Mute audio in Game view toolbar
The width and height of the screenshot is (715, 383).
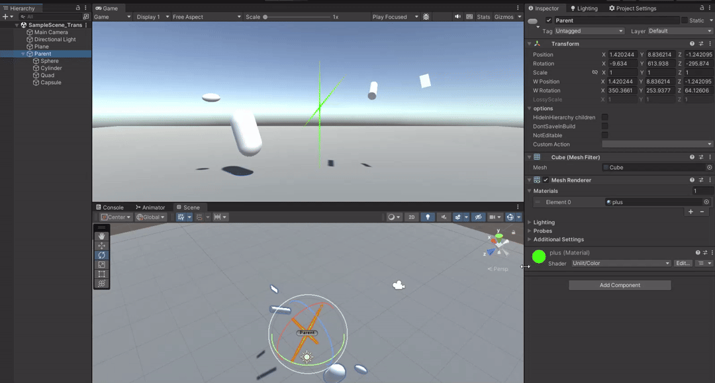(457, 17)
